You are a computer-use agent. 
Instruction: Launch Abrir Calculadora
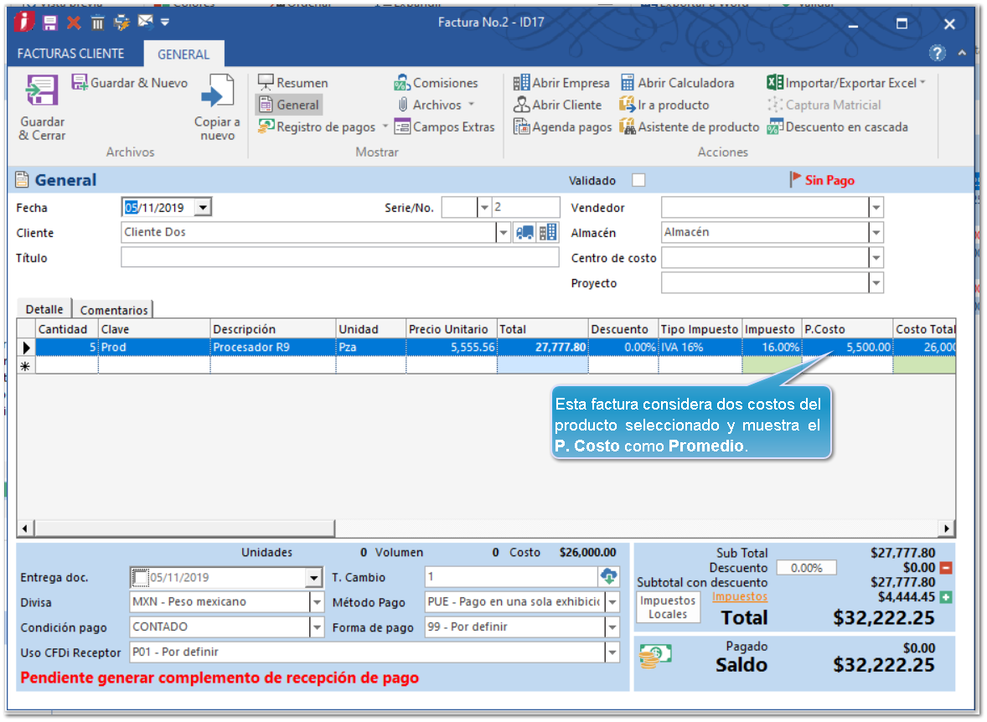(x=677, y=83)
